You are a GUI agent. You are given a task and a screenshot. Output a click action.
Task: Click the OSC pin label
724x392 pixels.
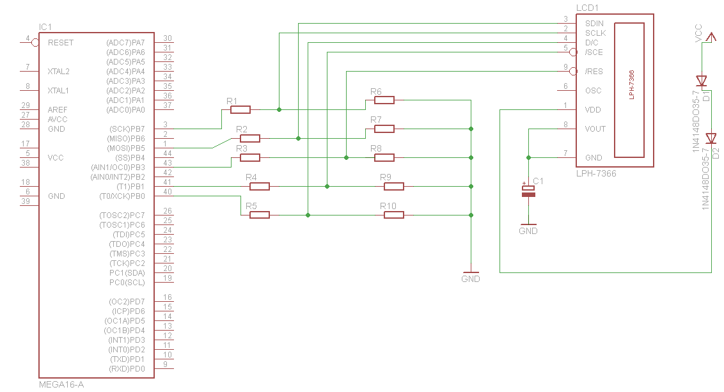click(x=594, y=91)
